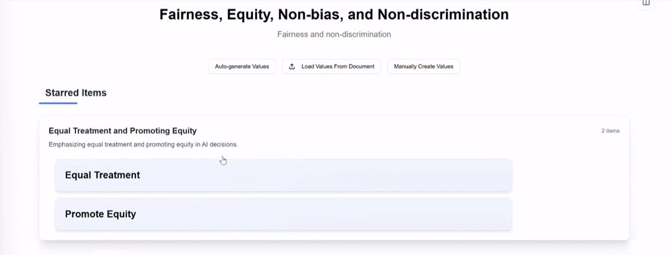Click the word "Non-discrimination" in the heading
671x255 pixels.
pyautogui.click(x=443, y=14)
